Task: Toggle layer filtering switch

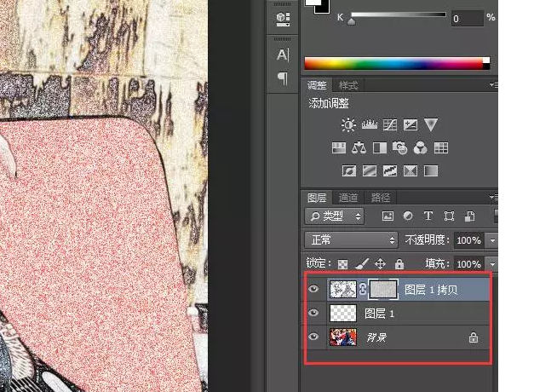Action: point(496,216)
